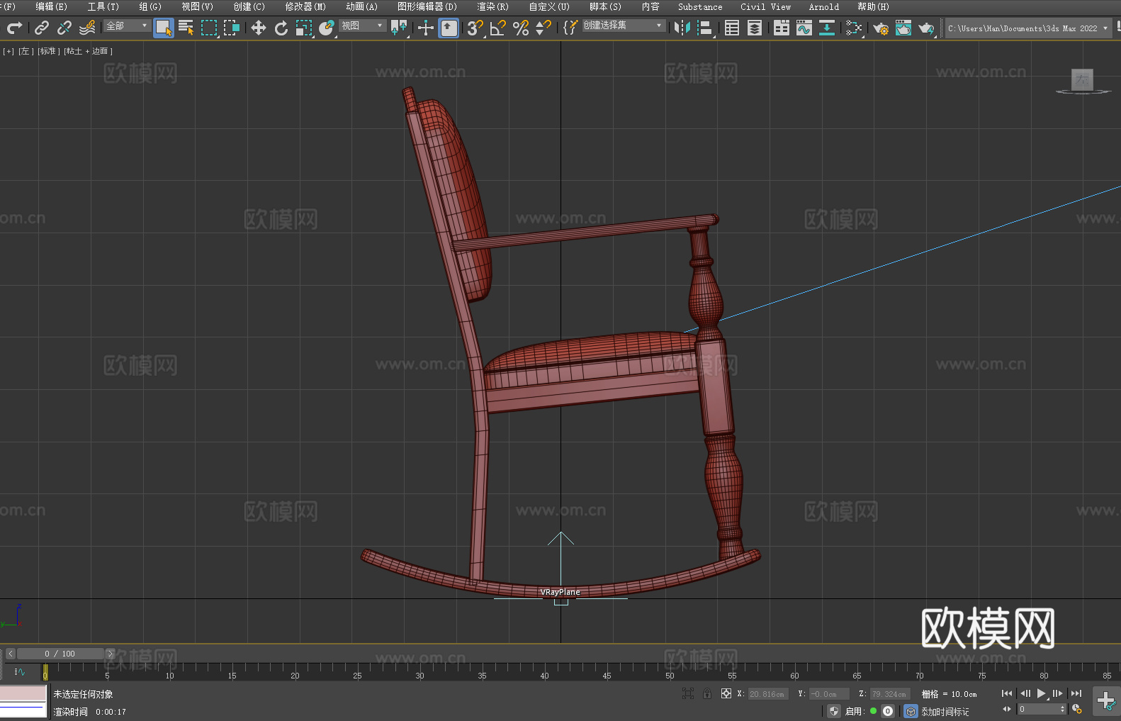Toggle the Spinner Snap button

(x=543, y=28)
